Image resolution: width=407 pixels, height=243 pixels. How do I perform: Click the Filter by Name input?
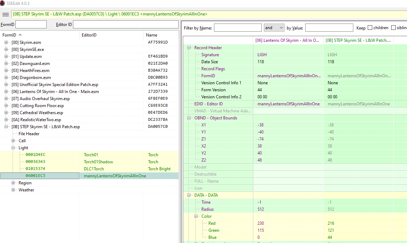(238, 28)
